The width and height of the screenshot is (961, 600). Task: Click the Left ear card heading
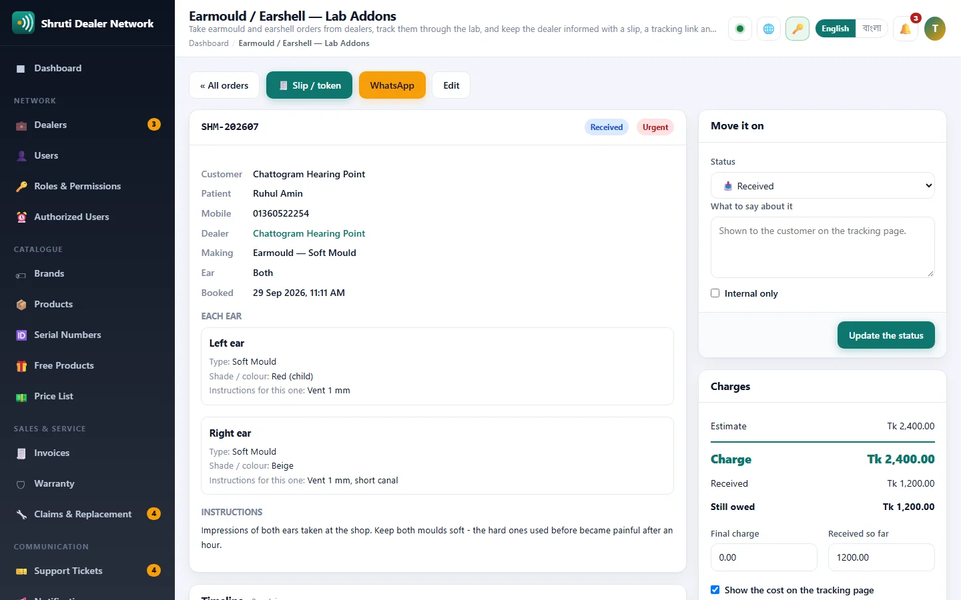227,343
